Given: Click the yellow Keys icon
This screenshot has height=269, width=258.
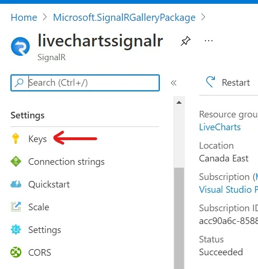Looking at the screenshot, I should [16, 138].
